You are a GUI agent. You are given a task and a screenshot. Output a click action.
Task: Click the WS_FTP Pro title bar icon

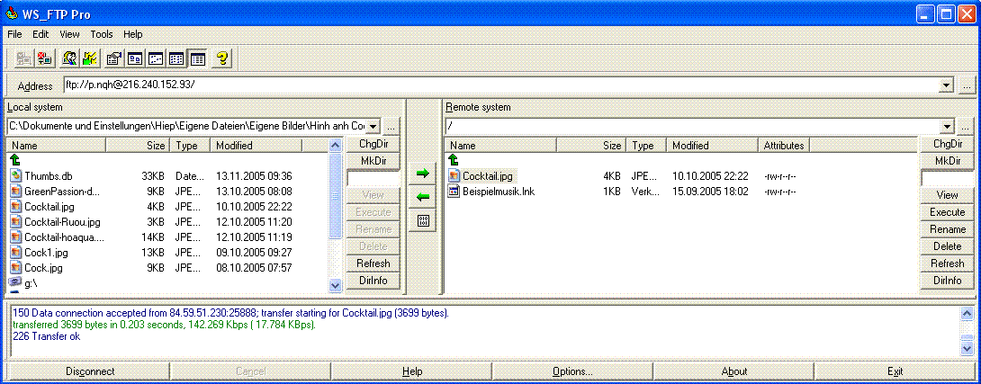tap(11, 13)
